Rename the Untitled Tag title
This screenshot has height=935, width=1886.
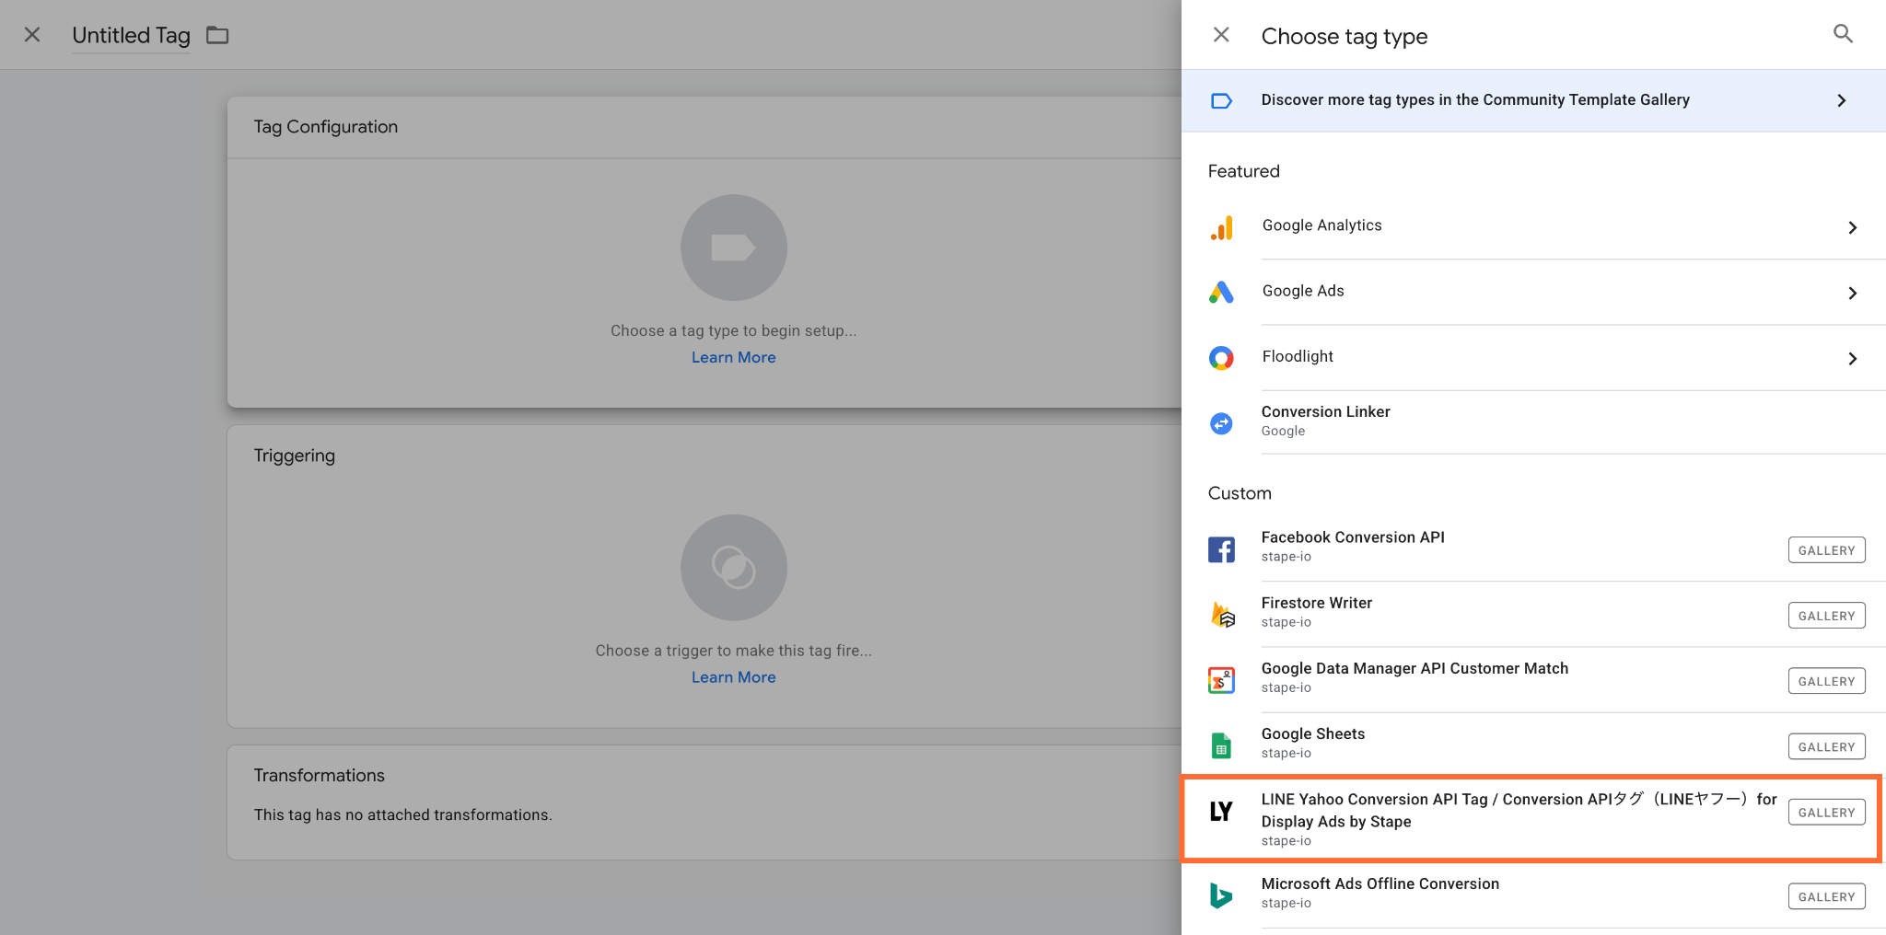coord(131,35)
